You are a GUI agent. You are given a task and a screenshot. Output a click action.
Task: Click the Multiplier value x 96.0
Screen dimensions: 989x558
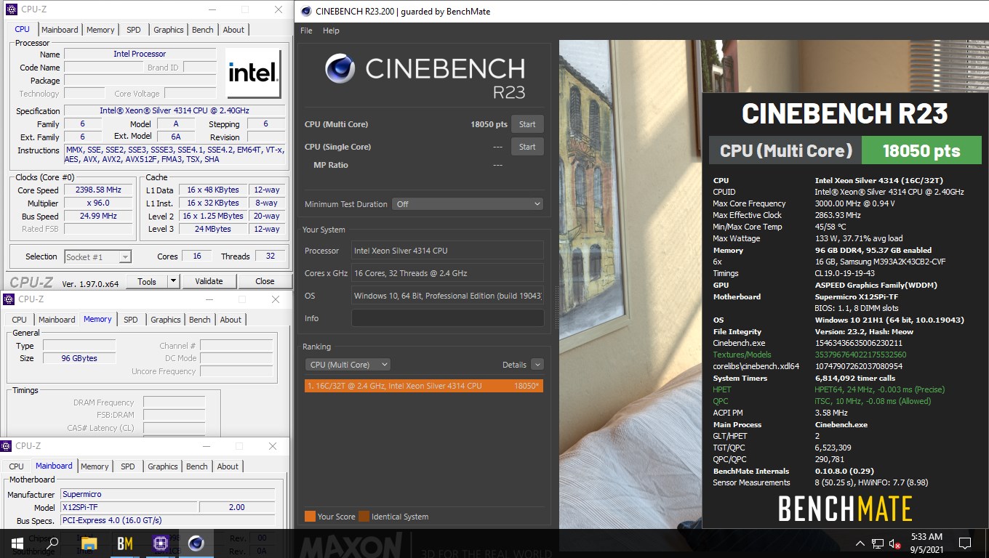click(99, 203)
